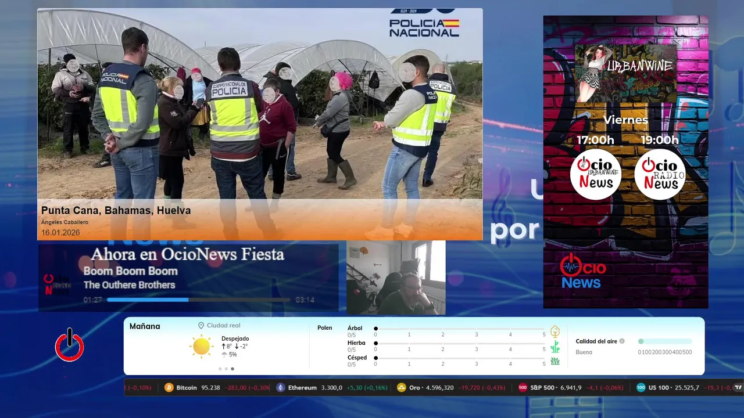Click the Césped pollen level slider
The height and width of the screenshot is (418, 744).
pyautogui.click(x=460, y=358)
